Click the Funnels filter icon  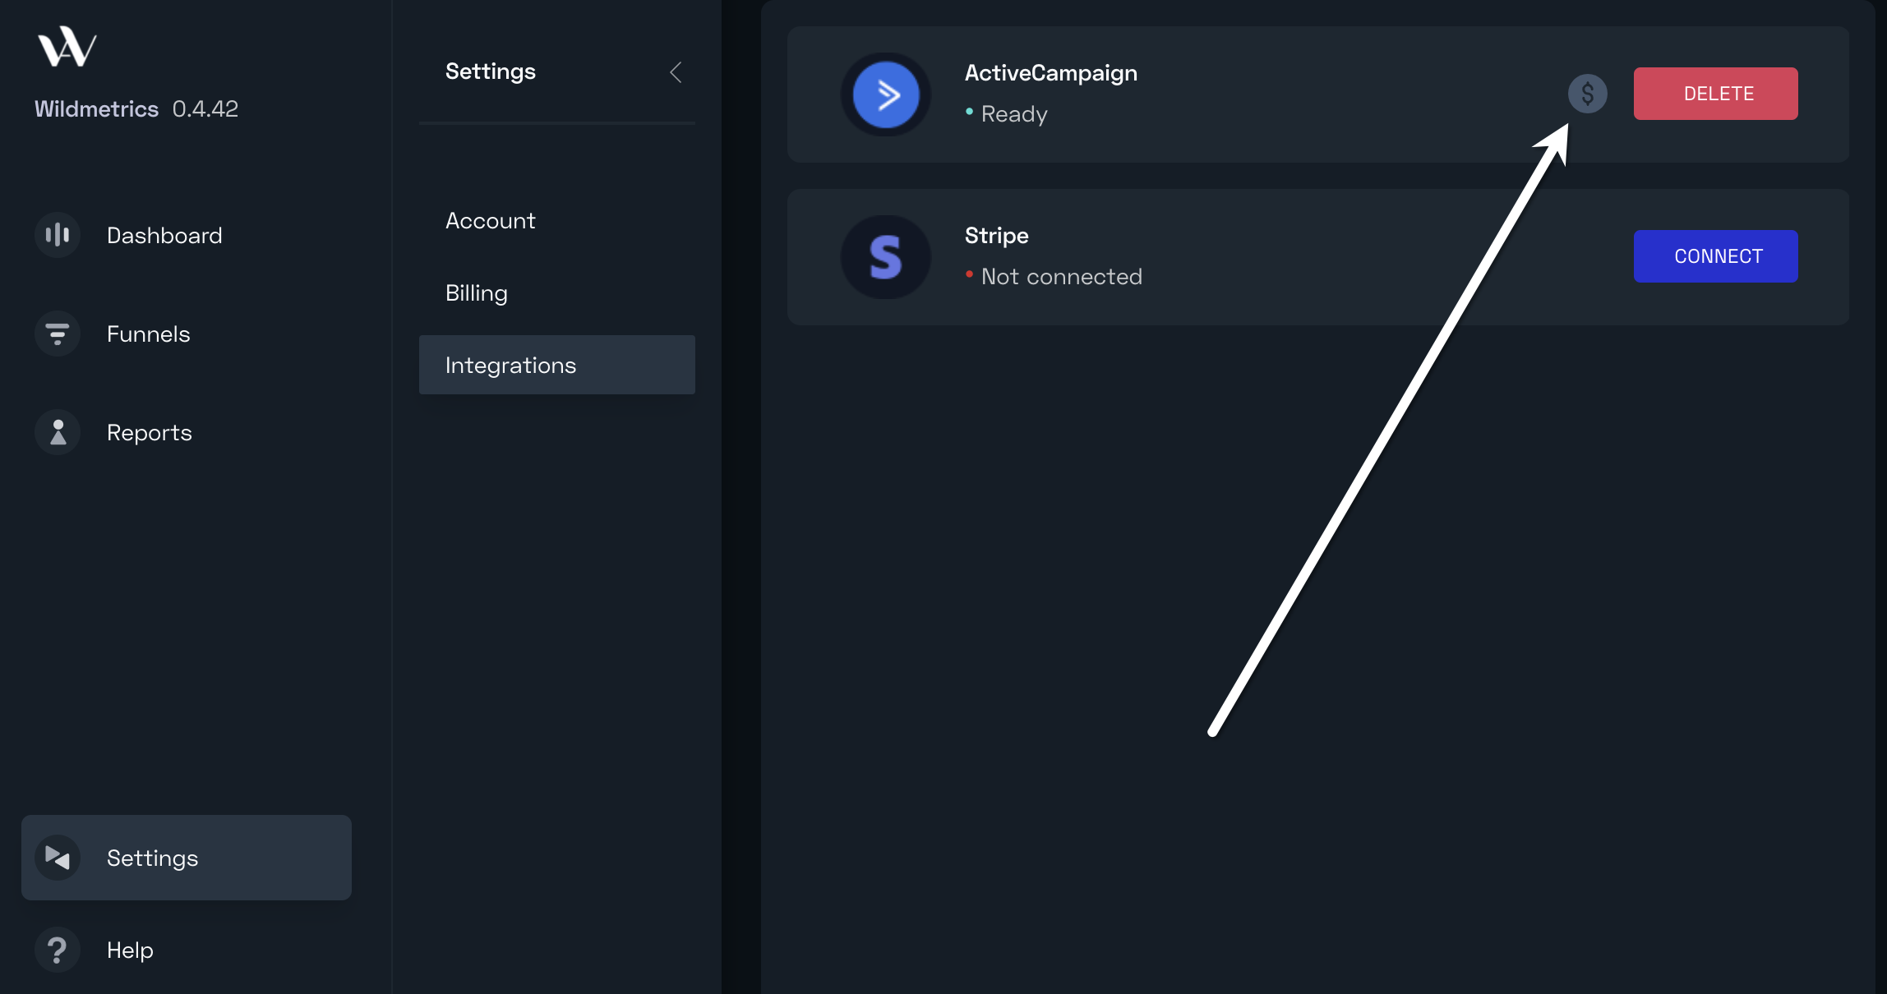[58, 334]
